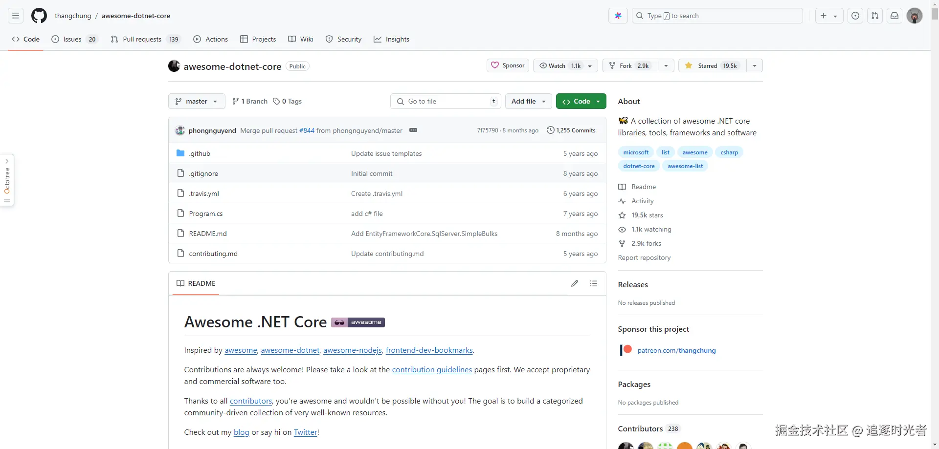The width and height of the screenshot is (939, 449).
Task: Open the issues shortcut icon in header
Action: click(x=855, y=16)
